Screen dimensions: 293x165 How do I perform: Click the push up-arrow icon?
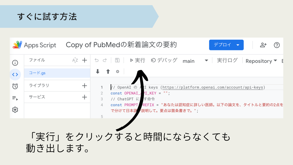108,72
